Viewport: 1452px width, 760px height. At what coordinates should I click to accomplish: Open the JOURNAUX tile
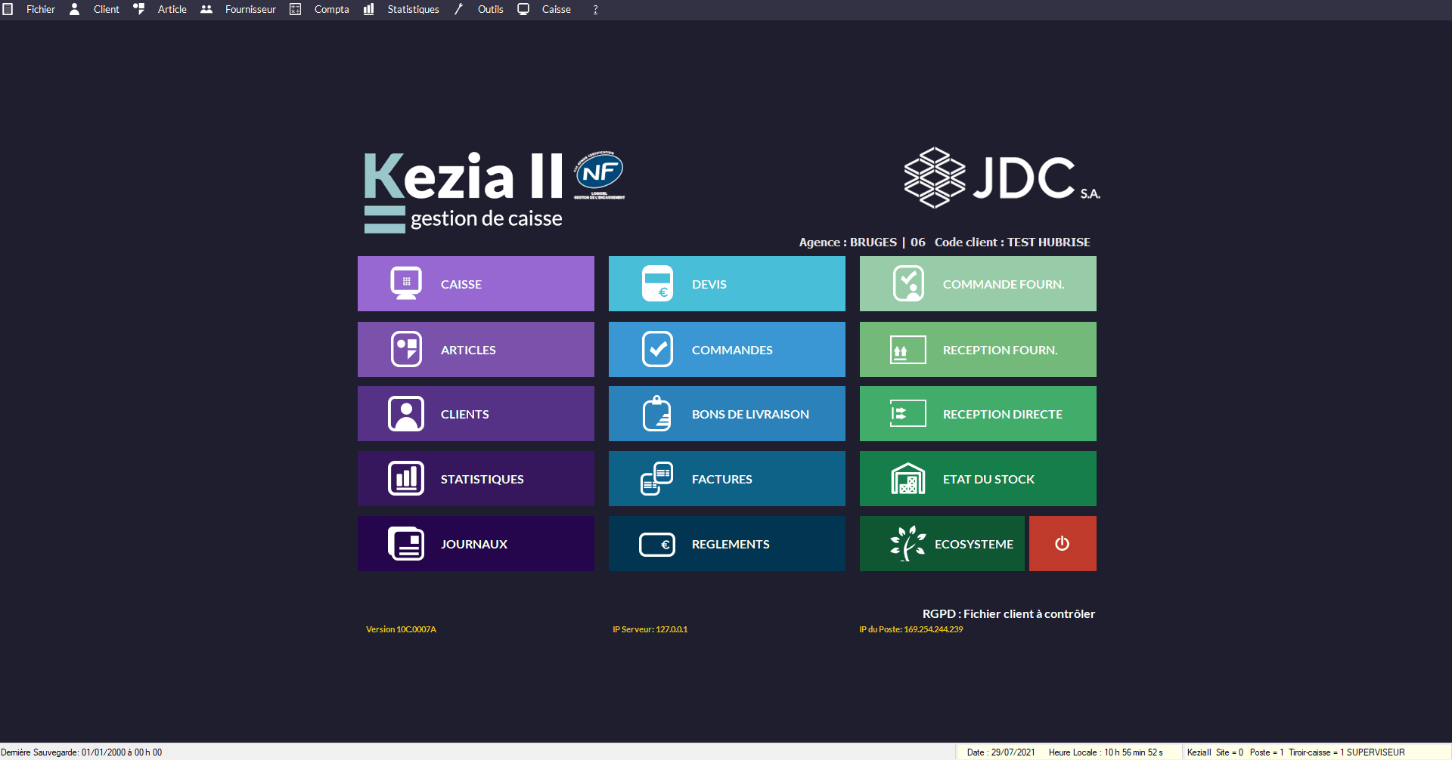tap(476, 544)
